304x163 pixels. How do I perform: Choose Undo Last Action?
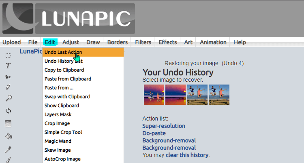click(x=83, y=52)
